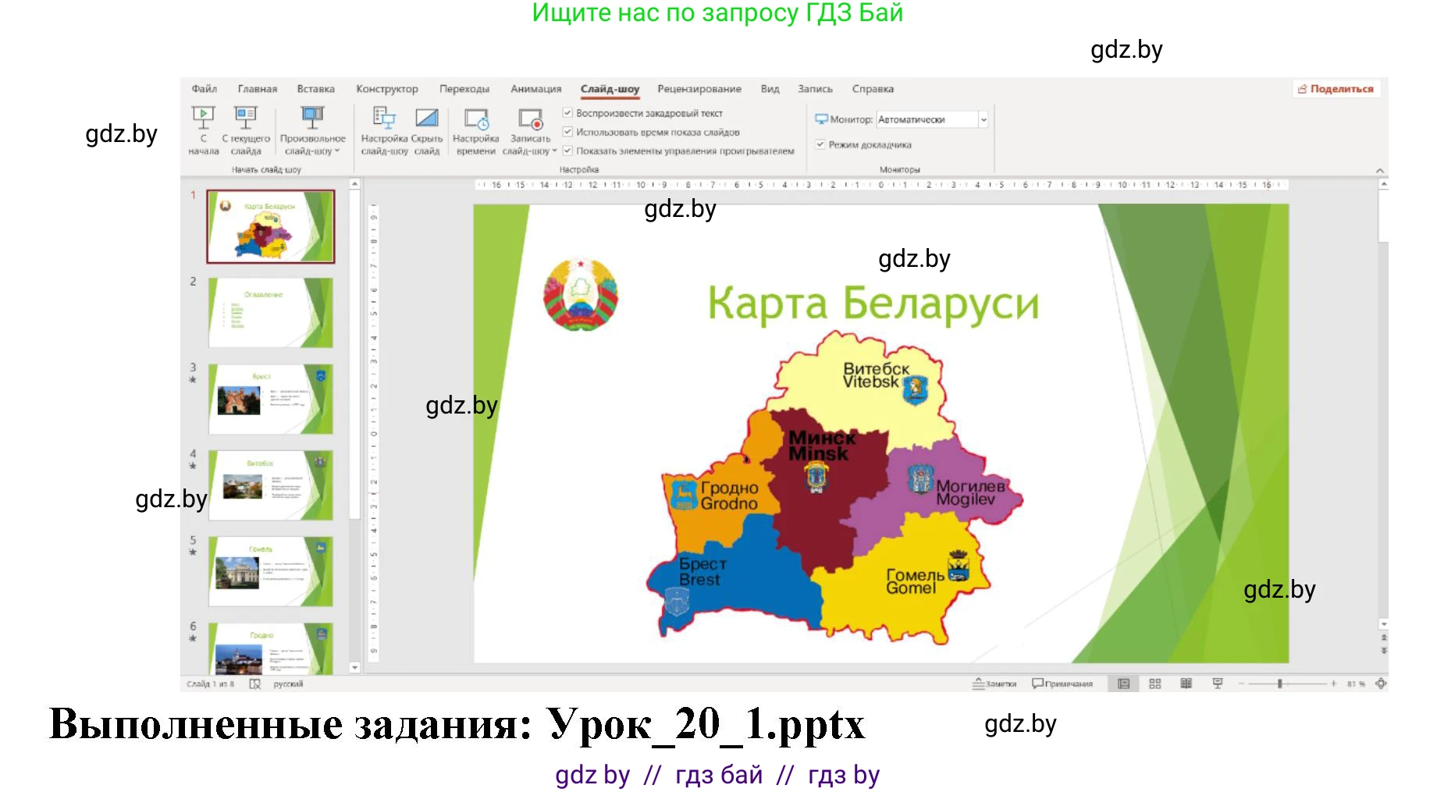Switch to the Анимация tab
The image size is (1437, 792).
tap(536, 88)
